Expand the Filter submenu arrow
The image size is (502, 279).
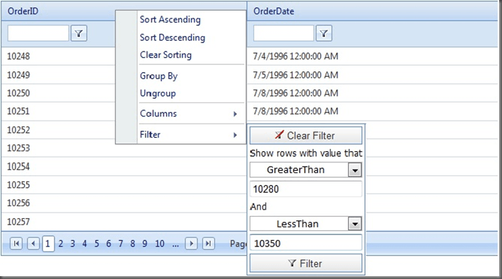(x=235, y=135)
